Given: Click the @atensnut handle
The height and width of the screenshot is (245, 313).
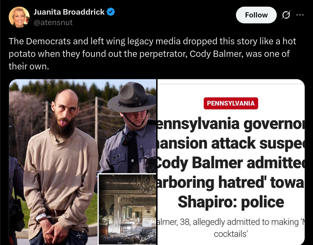Looking at the screenshot, I should coord(53,22).
